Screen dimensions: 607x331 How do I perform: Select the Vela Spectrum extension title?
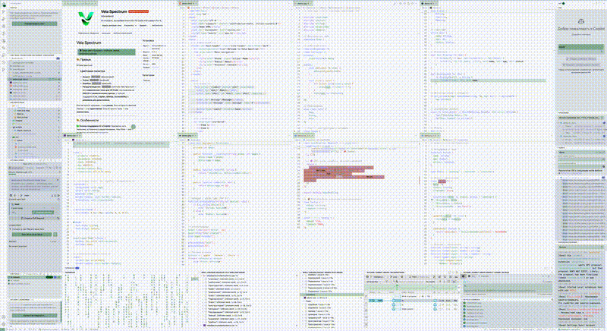(114, 11)
